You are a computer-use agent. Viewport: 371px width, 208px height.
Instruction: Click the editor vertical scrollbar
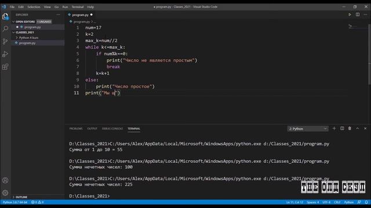tap(369, 54)
